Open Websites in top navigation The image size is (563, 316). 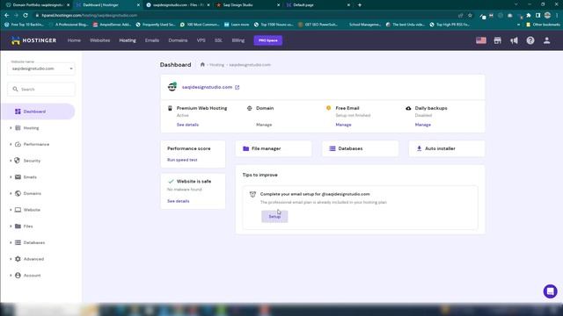coord(99,40)
